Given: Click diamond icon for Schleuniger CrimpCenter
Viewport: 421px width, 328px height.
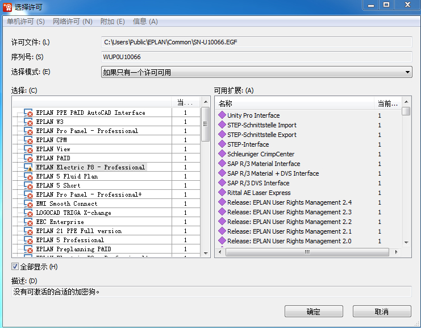Looking at the screenshot, I should click(222, 153).
